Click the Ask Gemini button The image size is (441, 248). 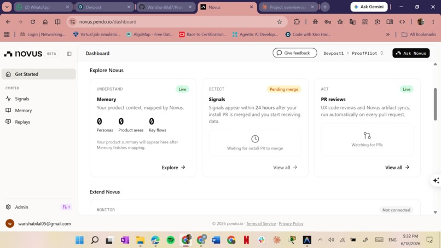(369, 7)
